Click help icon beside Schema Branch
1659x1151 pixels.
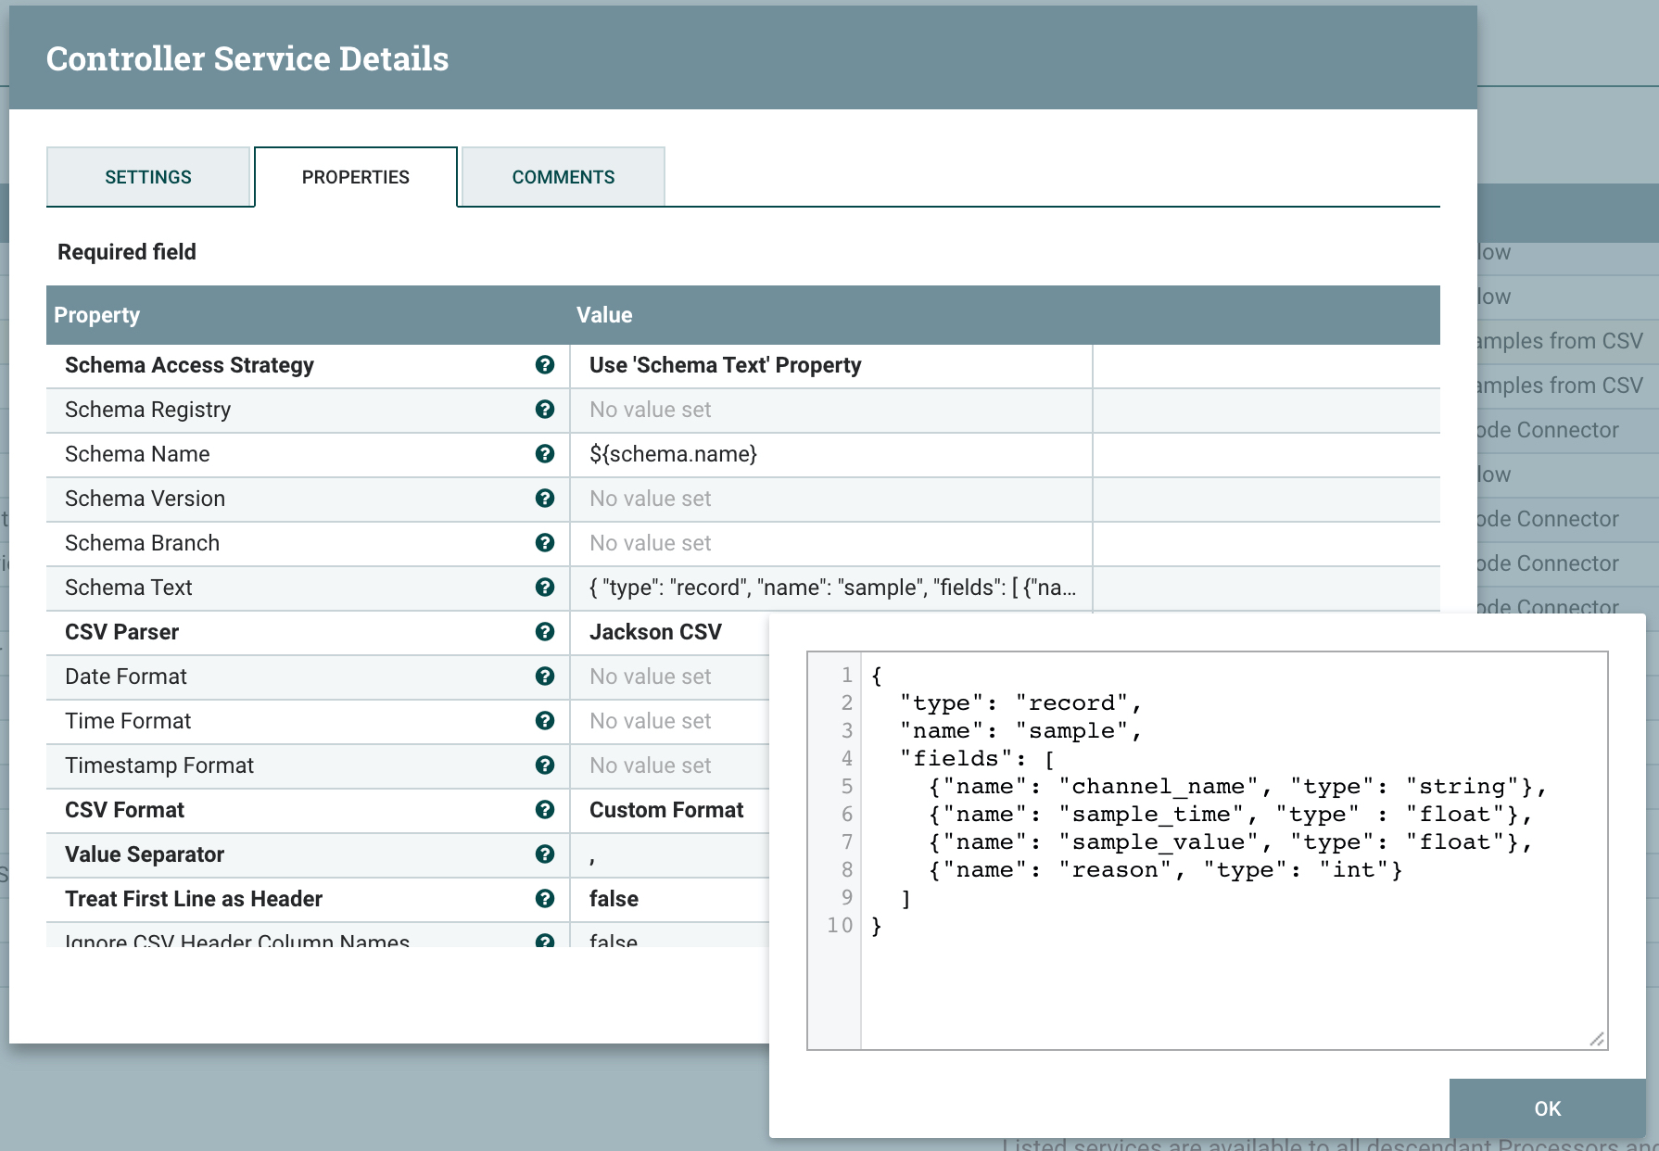click(545, 543)
